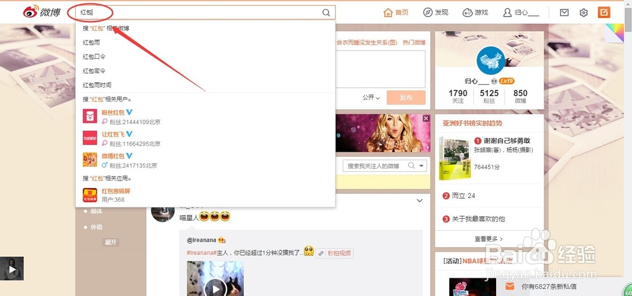Open 游戏 games tab

pos(475,13)
